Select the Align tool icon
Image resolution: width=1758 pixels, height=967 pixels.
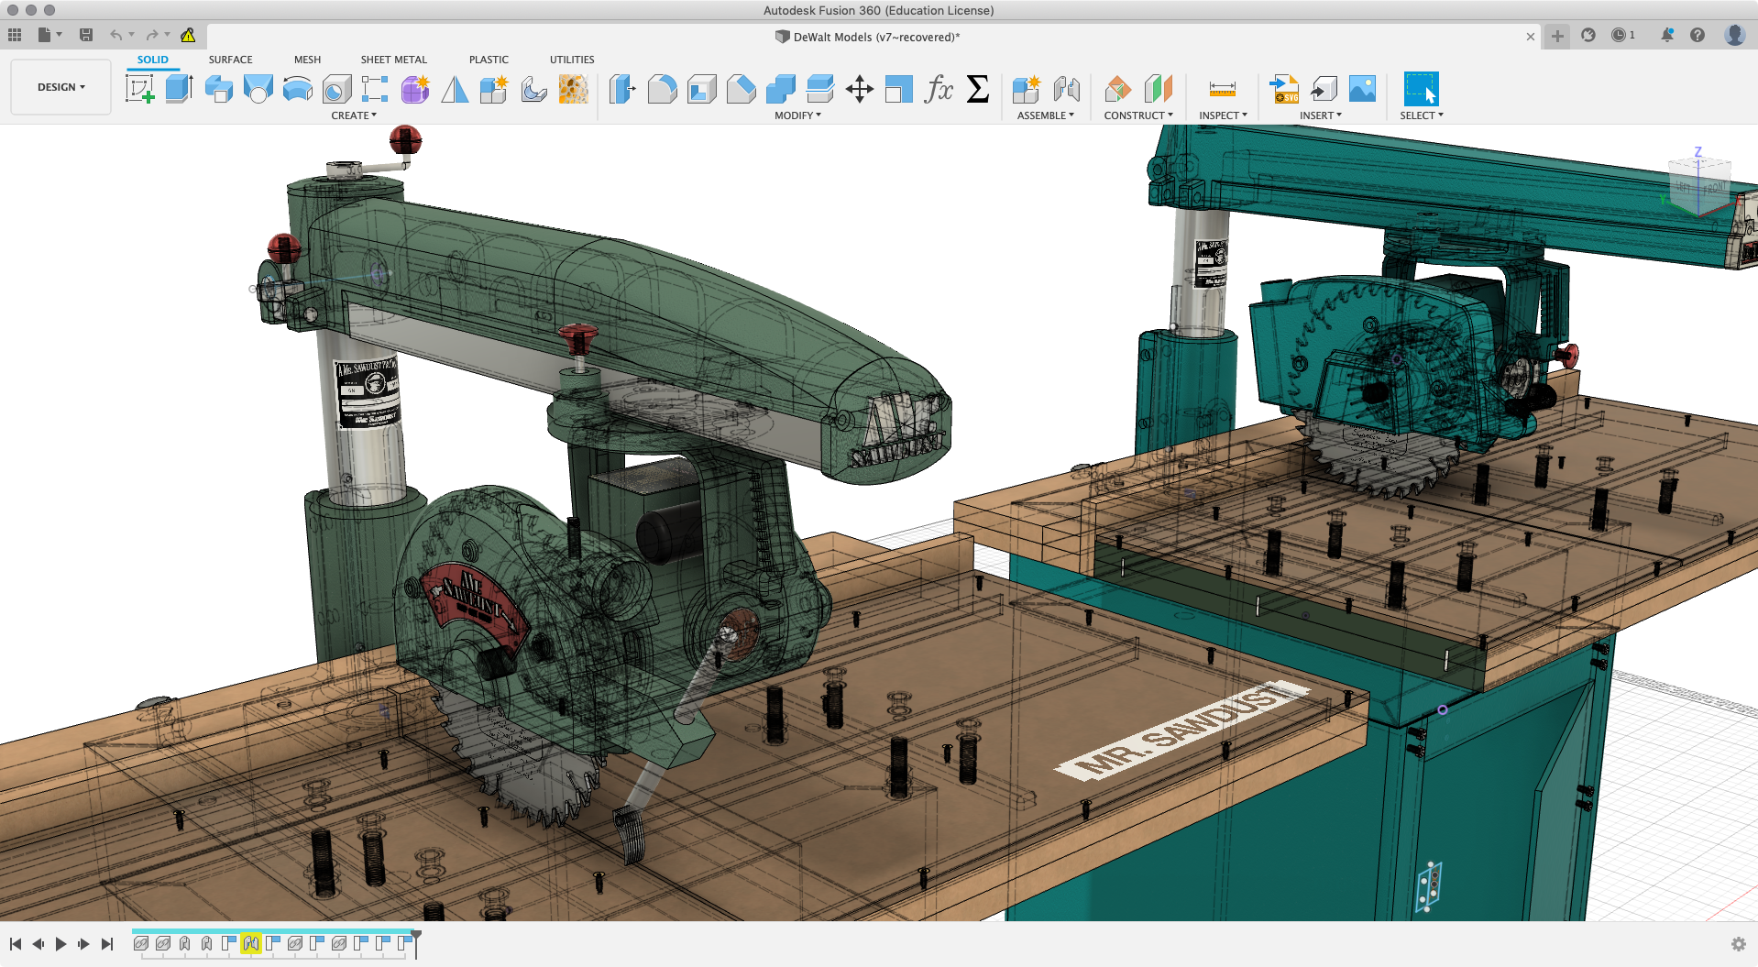coord(898,89)
